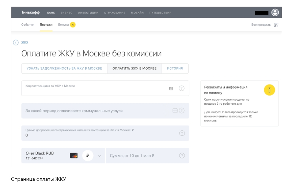Click help icon for insurance amount field
The height and width of the screenshot is (187, 292).
coord(182,133)
